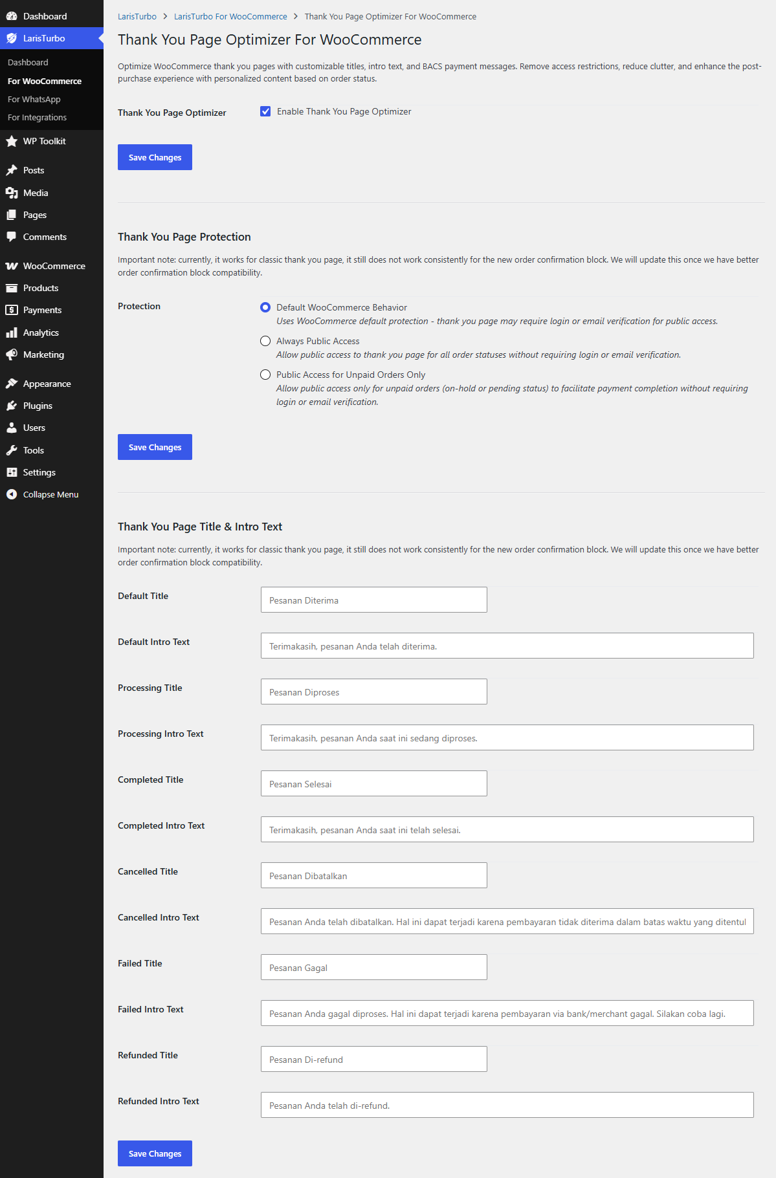776x1178 pixels.
Task: Select Public Access for Unpaid Orders Only
Action: [265, 375]
